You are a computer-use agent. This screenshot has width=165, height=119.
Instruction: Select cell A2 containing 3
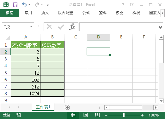(26, 52)
